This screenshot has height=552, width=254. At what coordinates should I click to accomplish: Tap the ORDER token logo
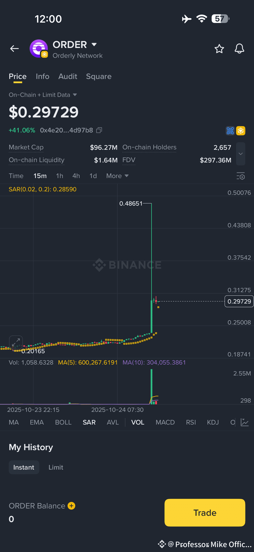click(39, 48)
